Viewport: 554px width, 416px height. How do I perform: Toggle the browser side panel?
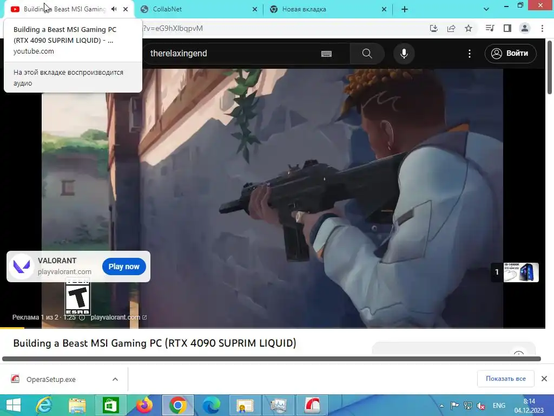click(x=507, y=28)
